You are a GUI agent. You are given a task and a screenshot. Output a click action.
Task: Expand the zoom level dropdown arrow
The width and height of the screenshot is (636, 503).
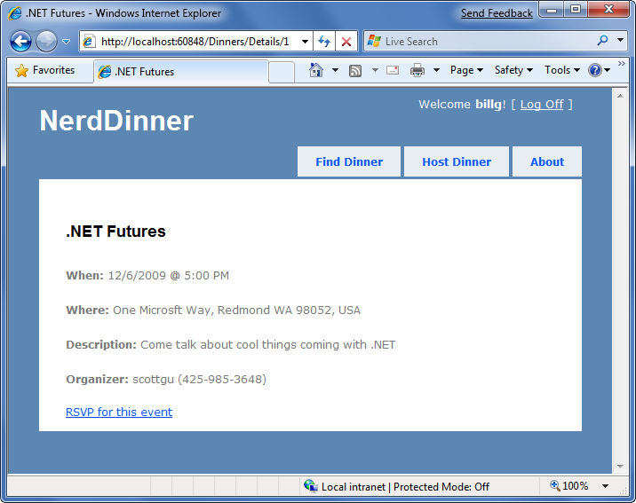point(605,486)
